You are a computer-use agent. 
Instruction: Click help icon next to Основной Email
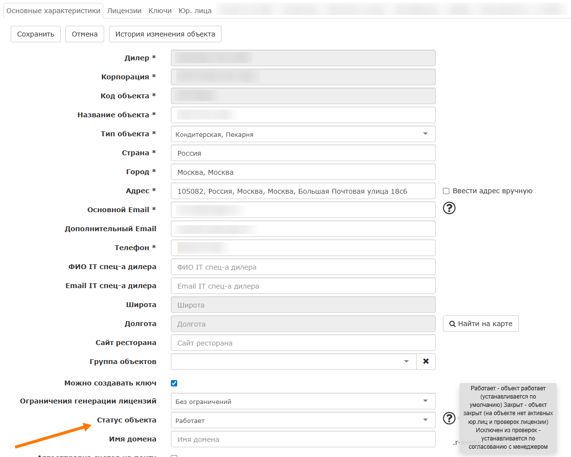[x=449, y=208]
